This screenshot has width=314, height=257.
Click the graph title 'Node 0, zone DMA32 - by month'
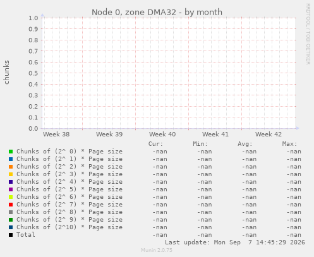point(157,12)
